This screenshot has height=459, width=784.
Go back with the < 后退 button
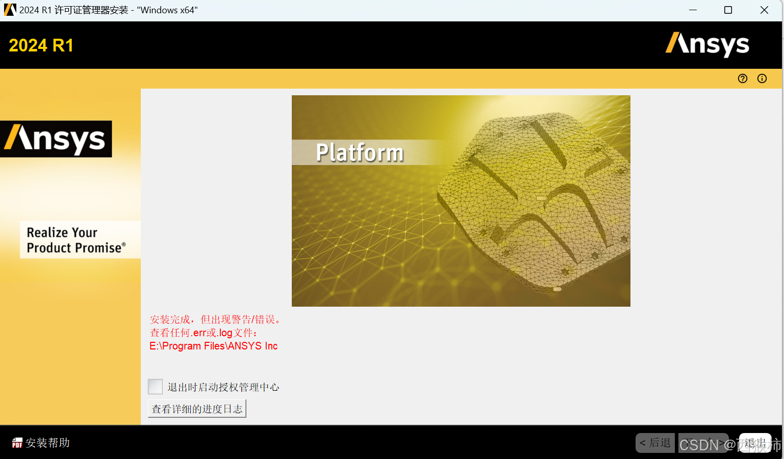point(655,443)
